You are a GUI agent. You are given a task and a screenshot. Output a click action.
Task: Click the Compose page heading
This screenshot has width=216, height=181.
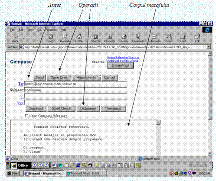[x=21, y=62]
